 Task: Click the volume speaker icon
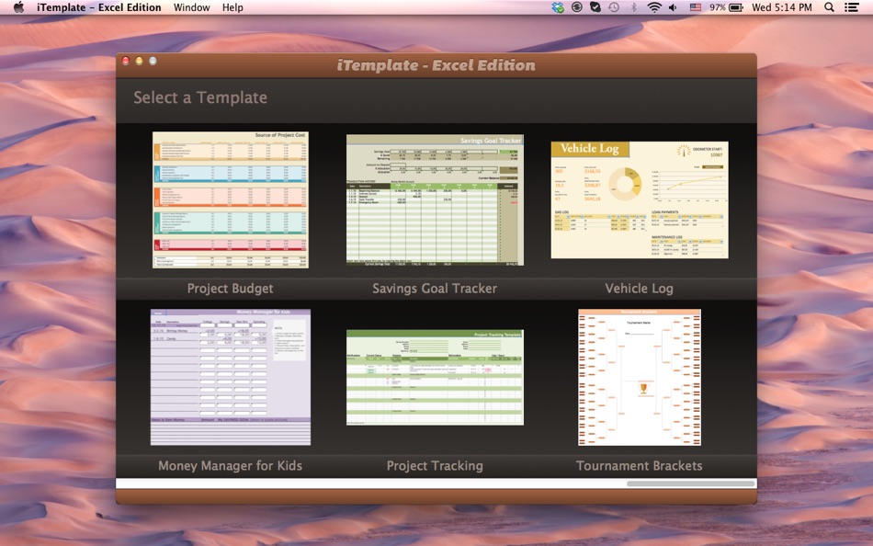coord(673,7)
